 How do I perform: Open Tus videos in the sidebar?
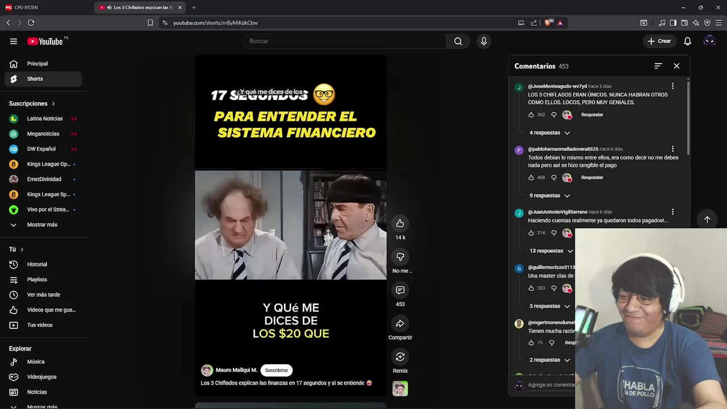point(43,325)
